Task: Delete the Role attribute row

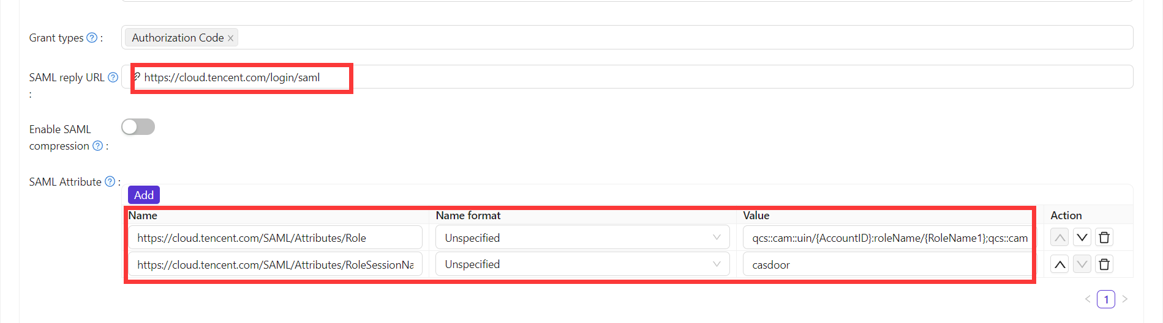Action: coord(1104,238)
